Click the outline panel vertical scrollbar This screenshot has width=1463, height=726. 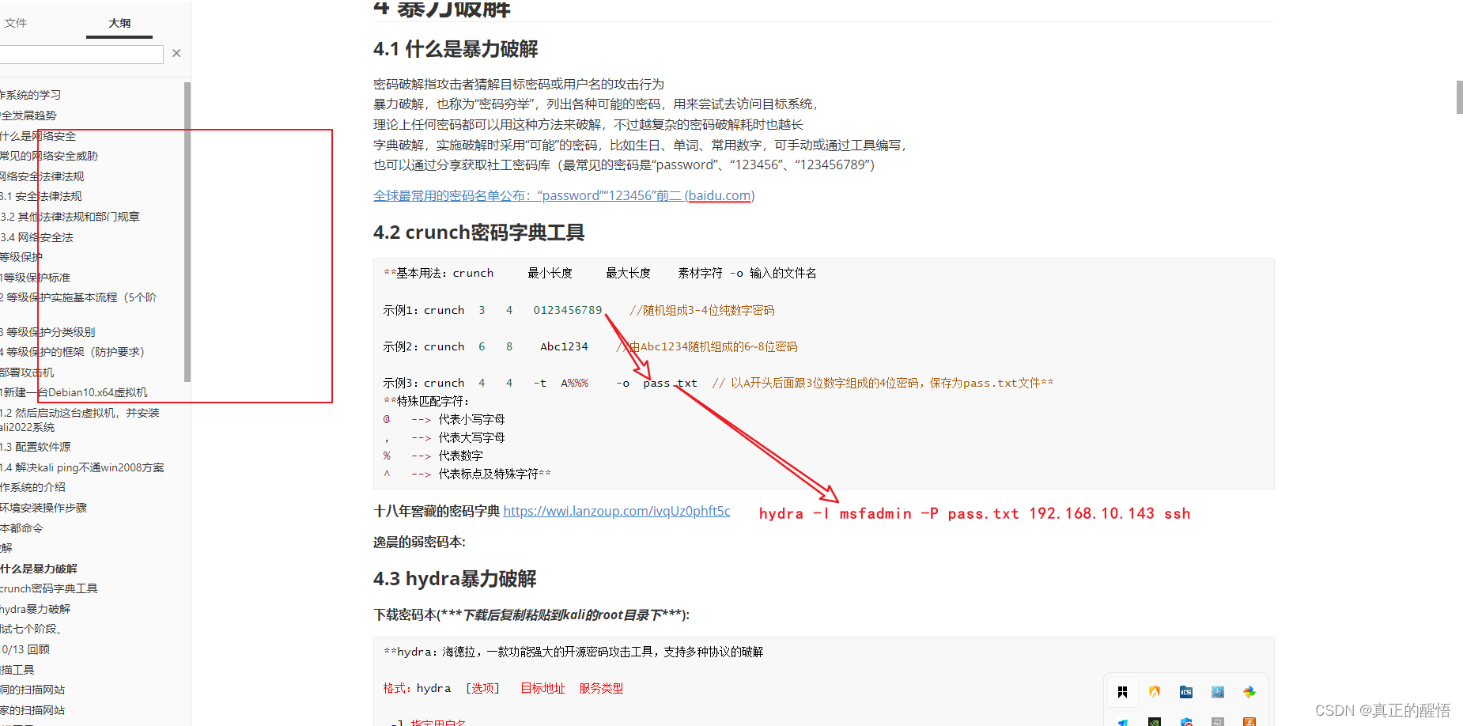point(187,232)
